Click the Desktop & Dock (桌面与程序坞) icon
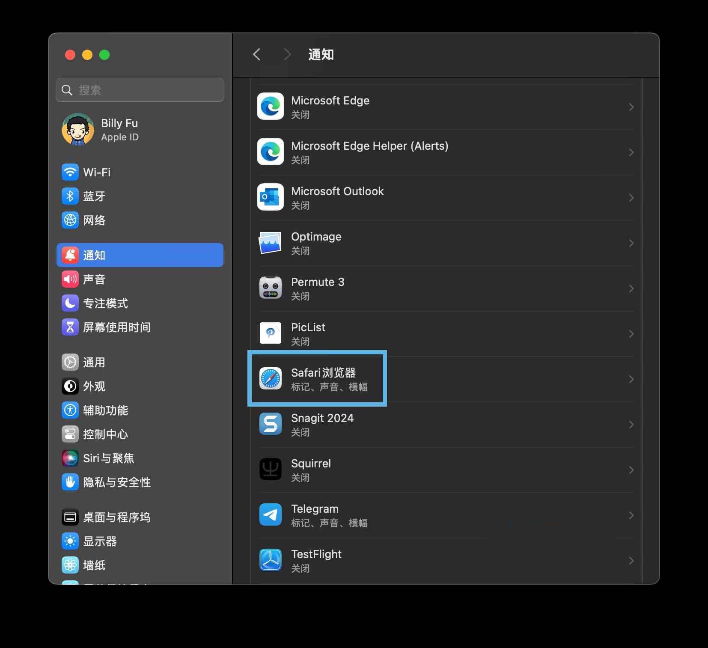Viewport: 708px width, 648px height. point(70,517)
